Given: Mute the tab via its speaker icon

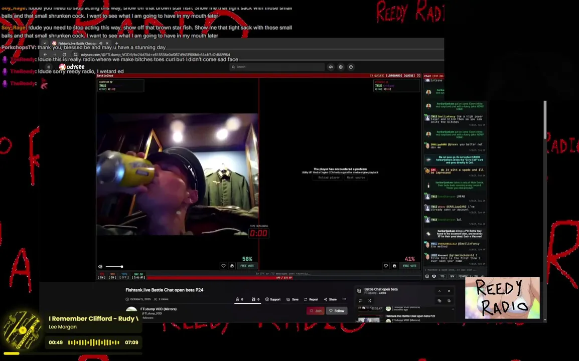Looking at the screenshot, I should click(101, 44).
